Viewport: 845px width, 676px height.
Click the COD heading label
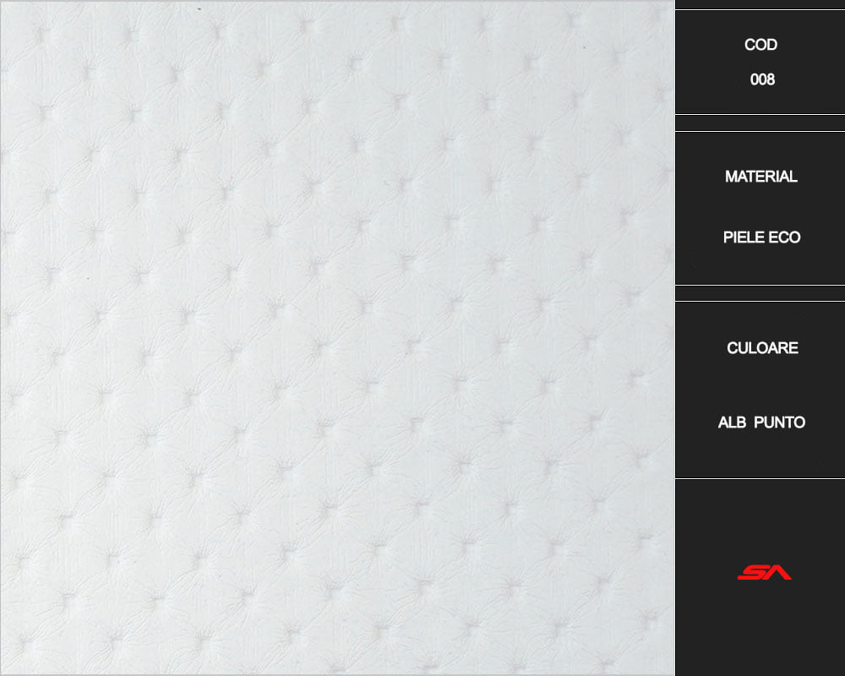[x=760, y=45]
